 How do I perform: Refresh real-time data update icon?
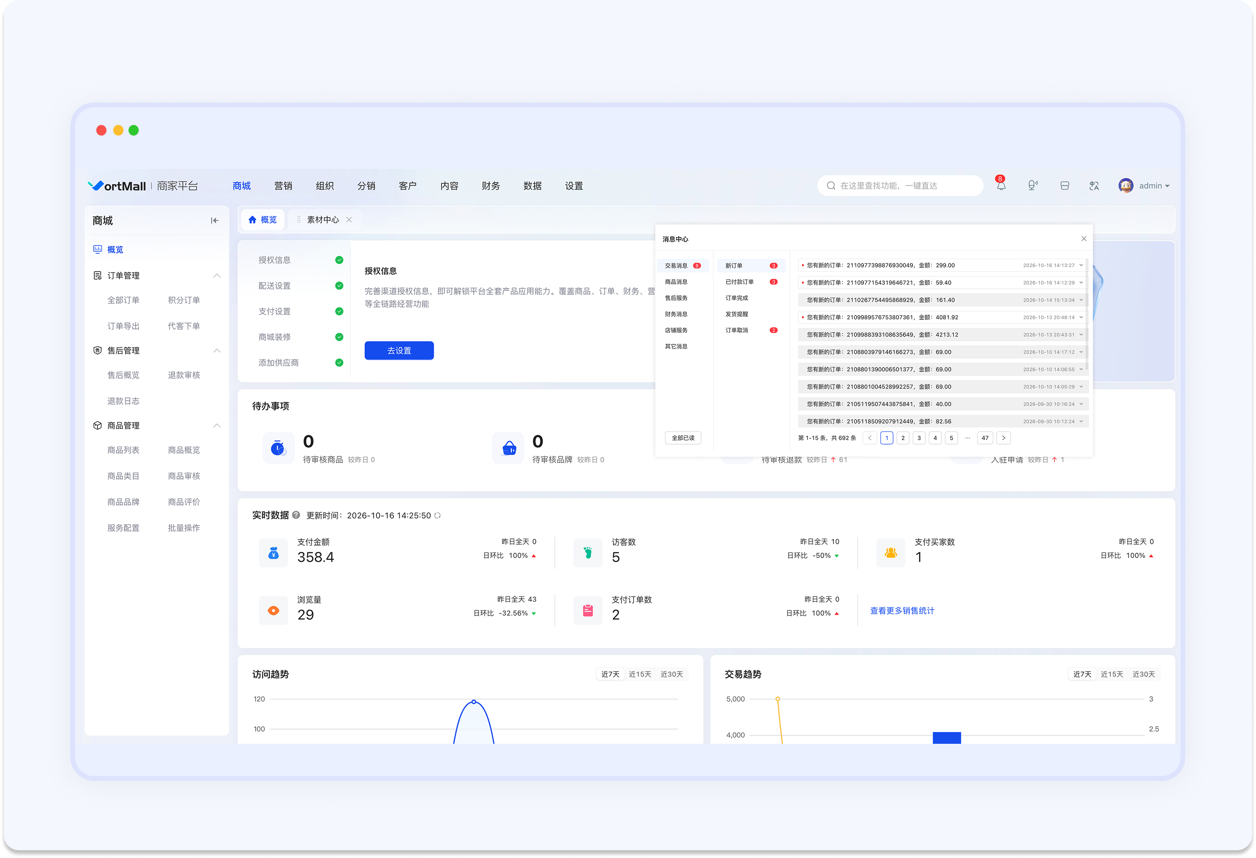pos(438,515)
